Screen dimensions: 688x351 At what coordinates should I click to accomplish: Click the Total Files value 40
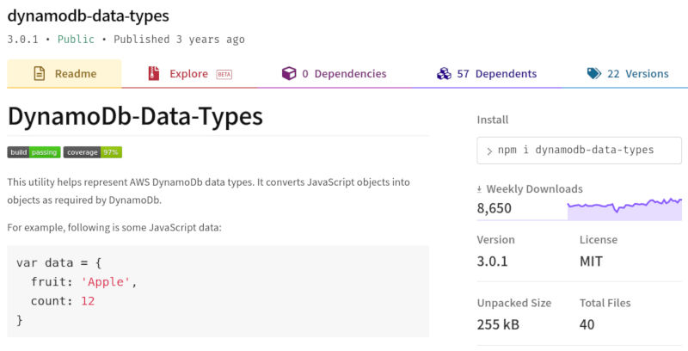coord(587,324)
